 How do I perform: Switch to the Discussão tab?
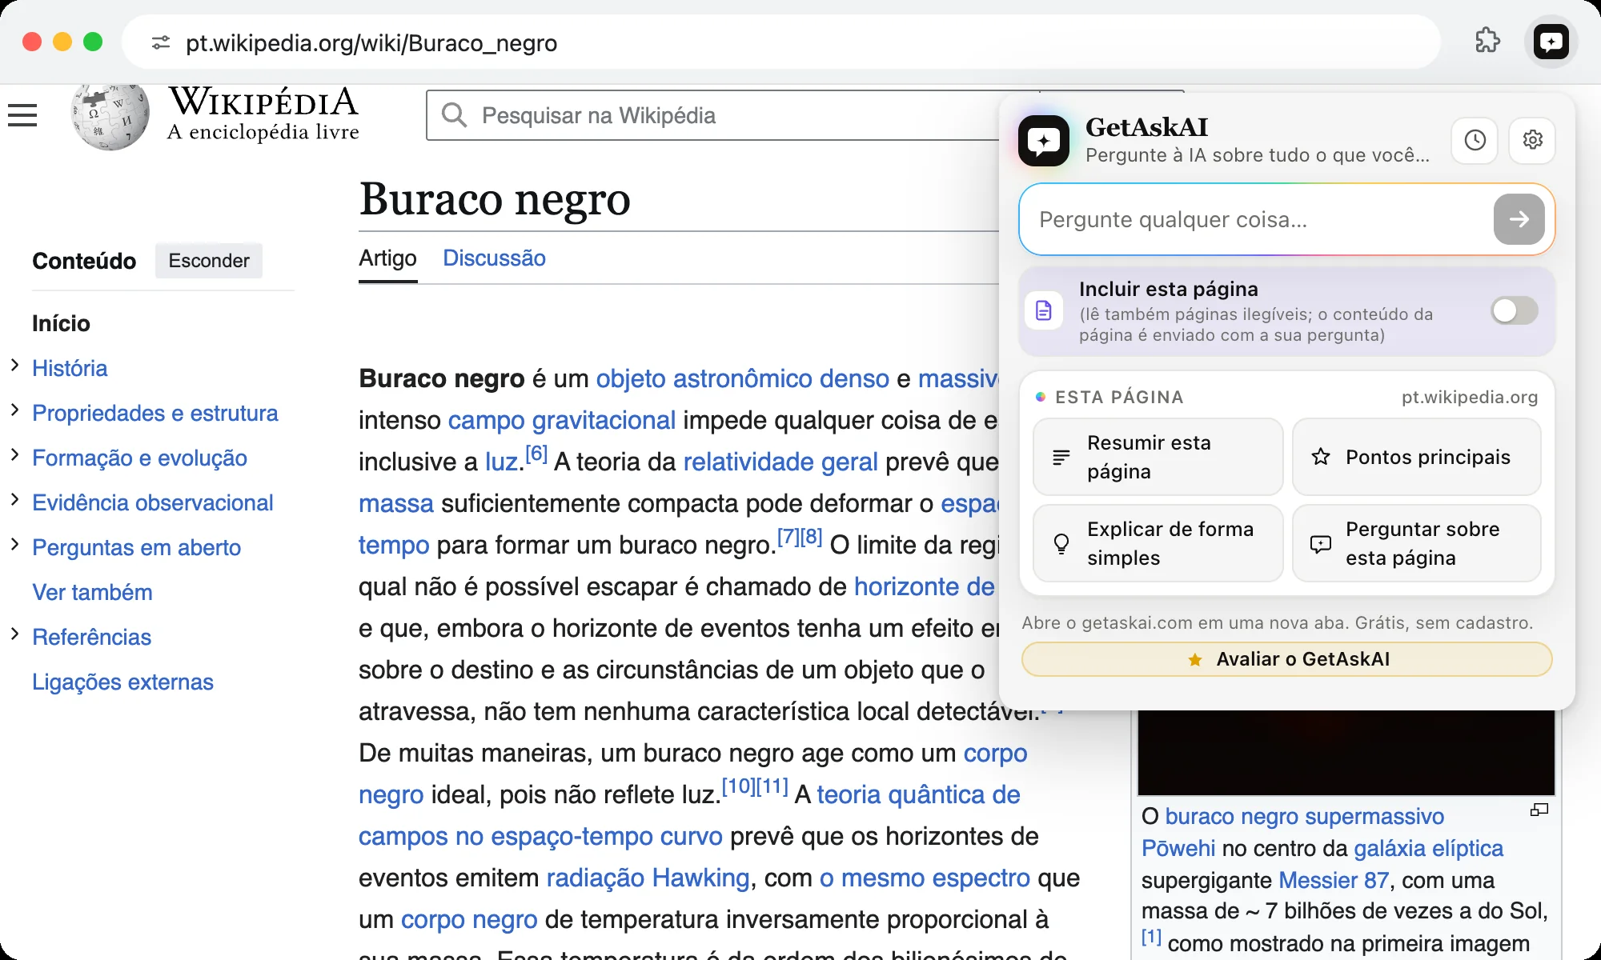coord(494,258)
